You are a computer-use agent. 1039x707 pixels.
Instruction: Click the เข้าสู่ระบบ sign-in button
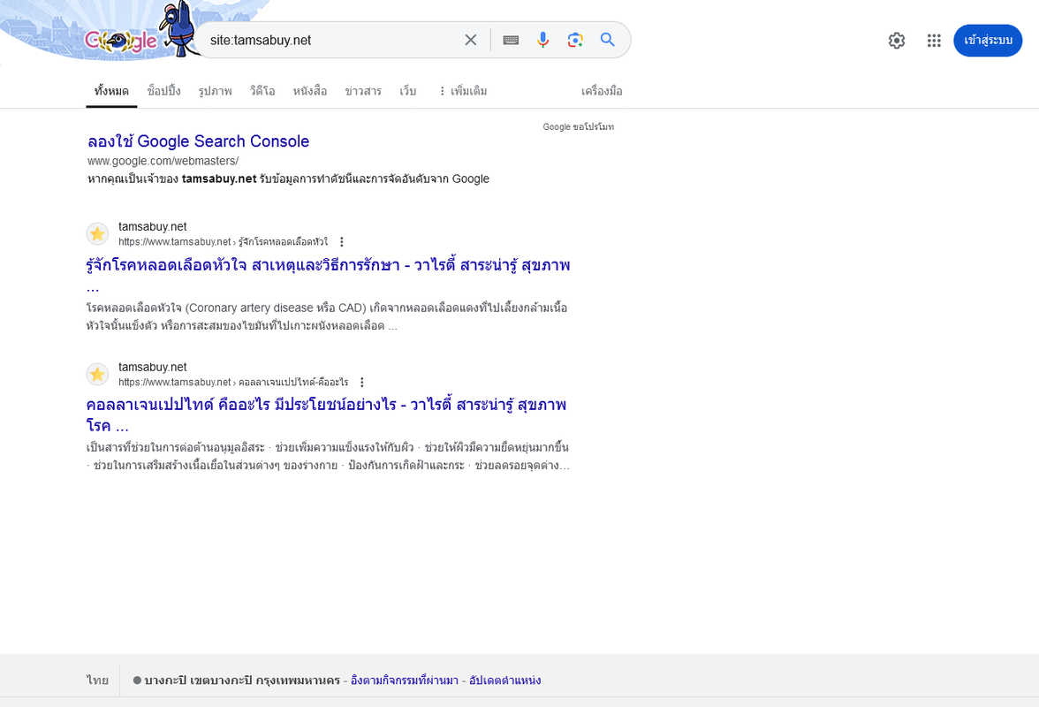point(988,41)
